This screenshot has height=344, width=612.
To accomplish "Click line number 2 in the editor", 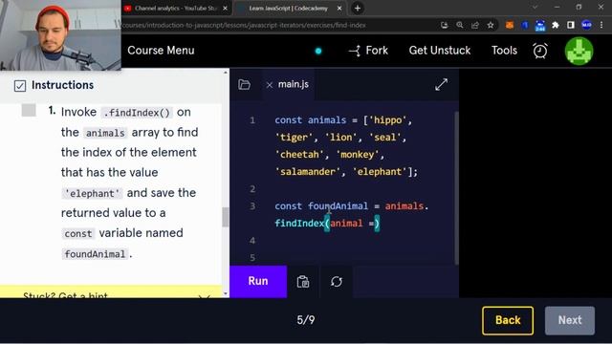I will pyautogui.click(x=252, y=189).
